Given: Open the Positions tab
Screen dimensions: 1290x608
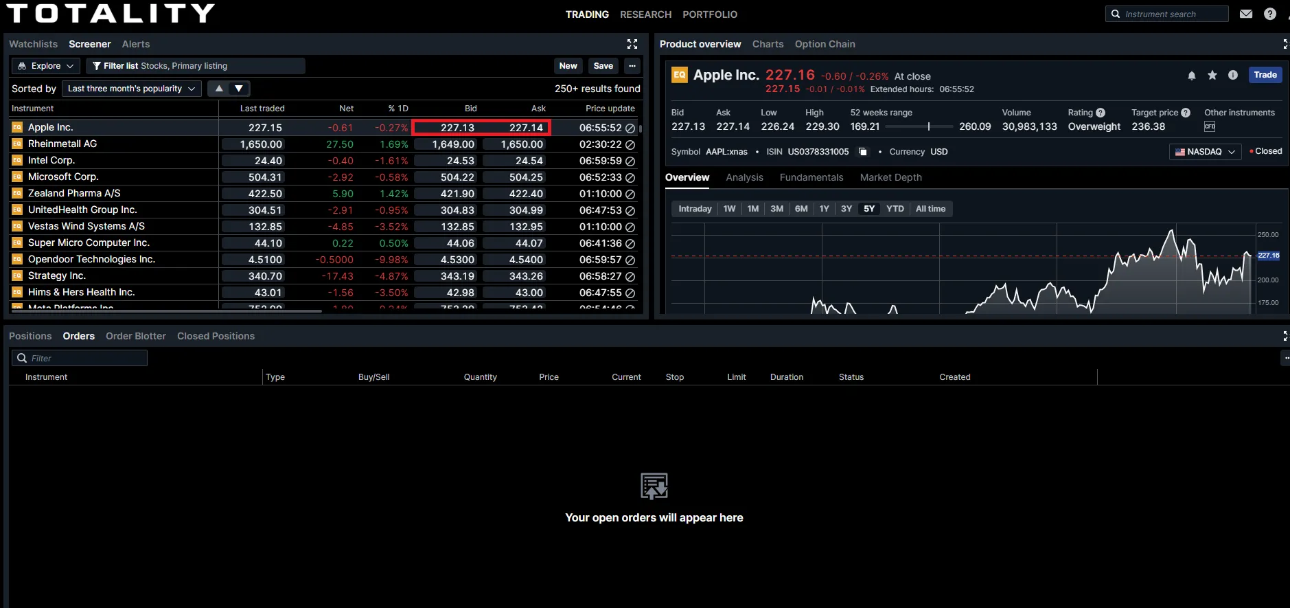Looking at the screenshot, I should 30,336.
